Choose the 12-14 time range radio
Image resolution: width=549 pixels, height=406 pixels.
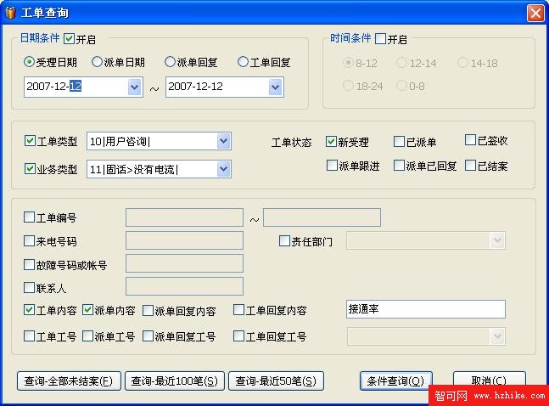pos(401,63)
